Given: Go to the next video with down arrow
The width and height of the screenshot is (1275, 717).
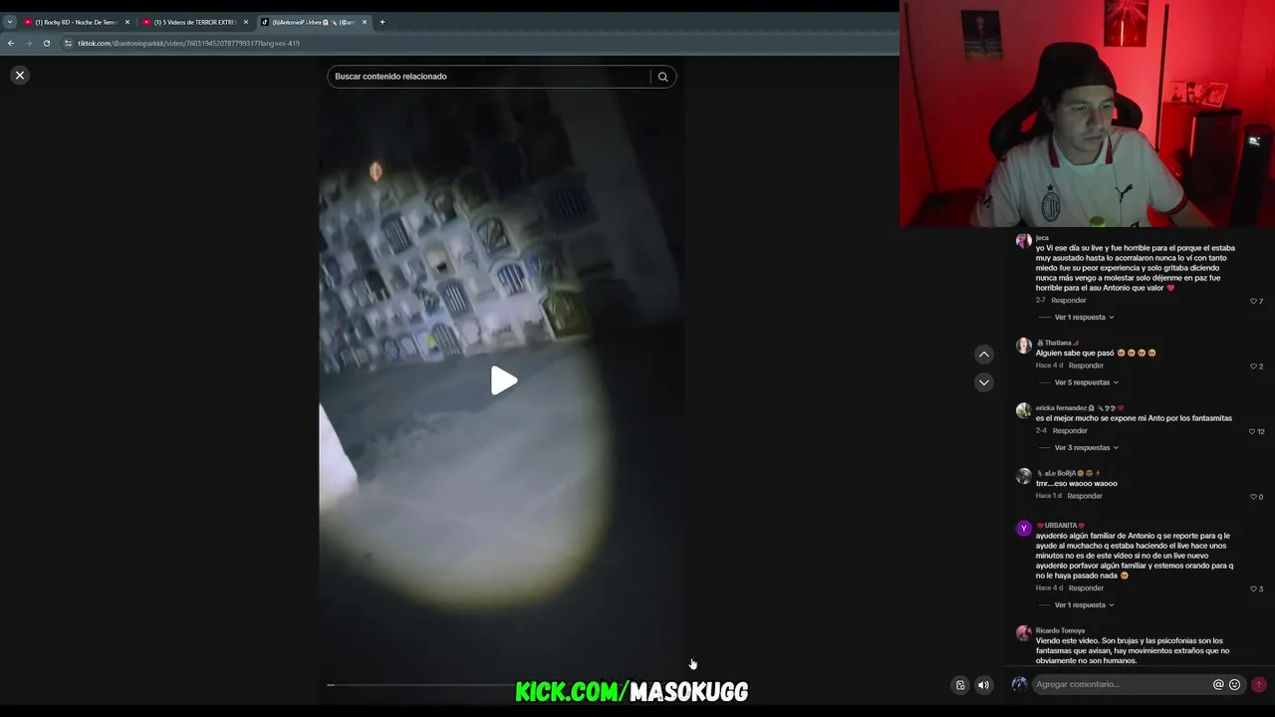Looking at the screenshot, I should click(x=984, y=382).
